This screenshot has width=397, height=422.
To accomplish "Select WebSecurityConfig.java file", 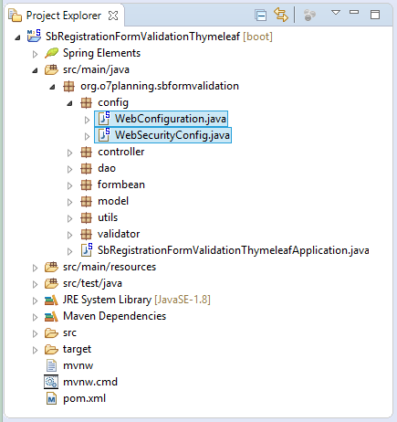I will (x=162, y=135).
